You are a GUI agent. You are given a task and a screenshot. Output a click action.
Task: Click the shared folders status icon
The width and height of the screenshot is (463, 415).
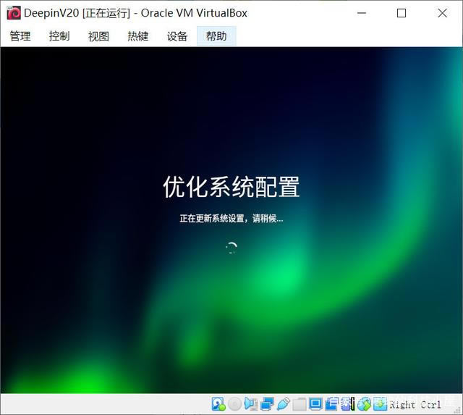300,404
